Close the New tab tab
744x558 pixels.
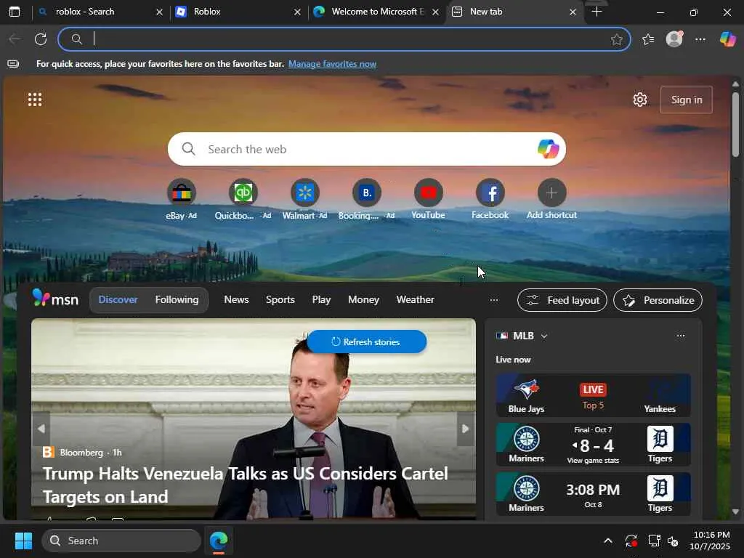click(x=573, y=12)
